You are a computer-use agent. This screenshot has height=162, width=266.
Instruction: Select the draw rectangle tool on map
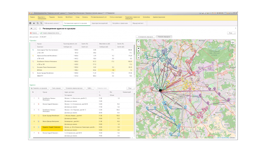[x=139, y=51]
